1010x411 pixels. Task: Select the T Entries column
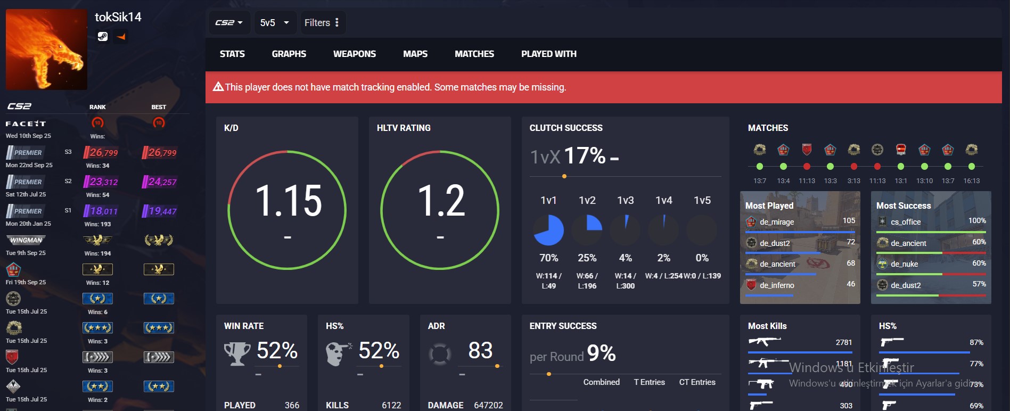(650, 382)
